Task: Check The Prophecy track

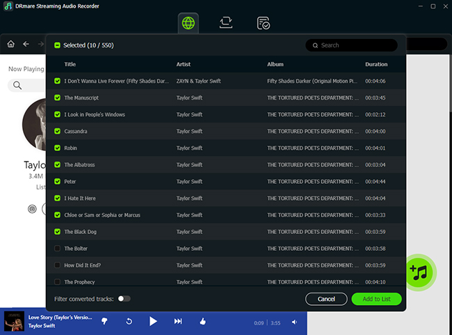Action: [57, 282]
